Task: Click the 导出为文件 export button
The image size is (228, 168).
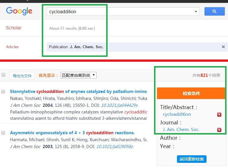Action: pos(22,76)
